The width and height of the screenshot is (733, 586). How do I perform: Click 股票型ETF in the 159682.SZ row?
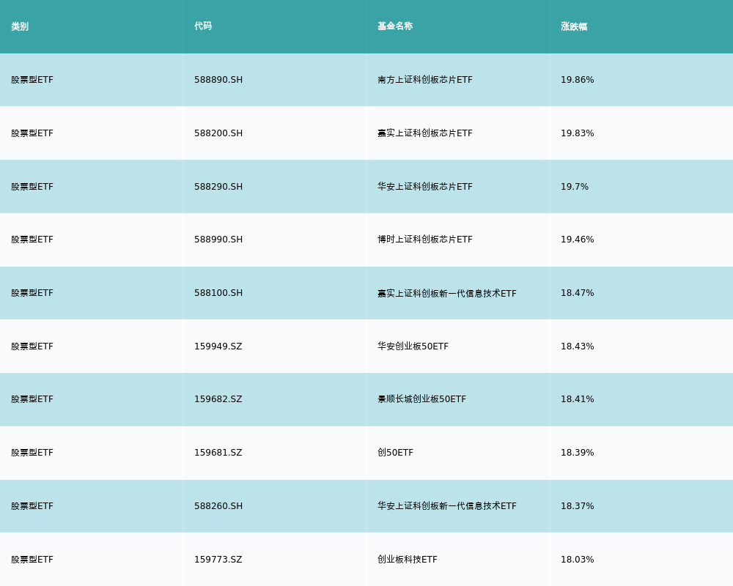pyautogui.click(x=32, y=399)
